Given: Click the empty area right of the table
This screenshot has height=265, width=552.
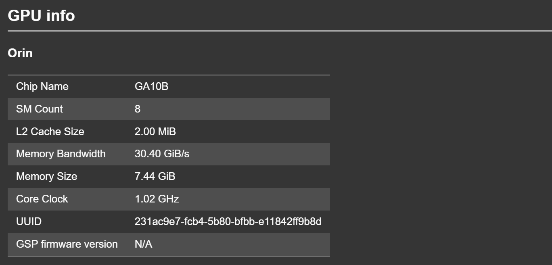Looking at the screenshot, I should tap(441, 165).
